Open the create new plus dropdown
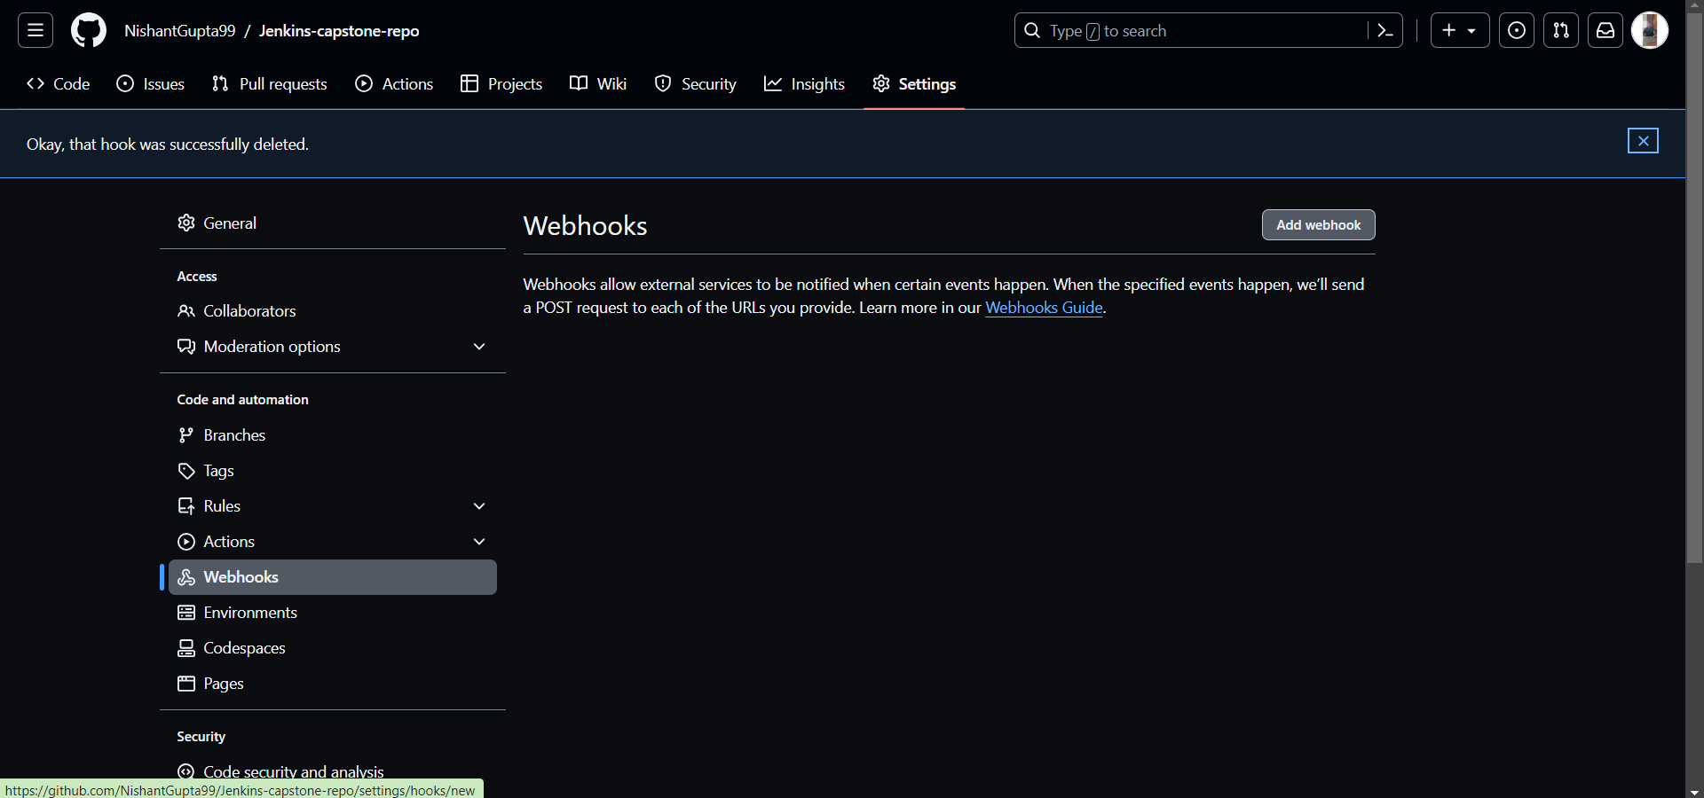This screenshot has width=1704, height=798. click(x=1459, y=31)
